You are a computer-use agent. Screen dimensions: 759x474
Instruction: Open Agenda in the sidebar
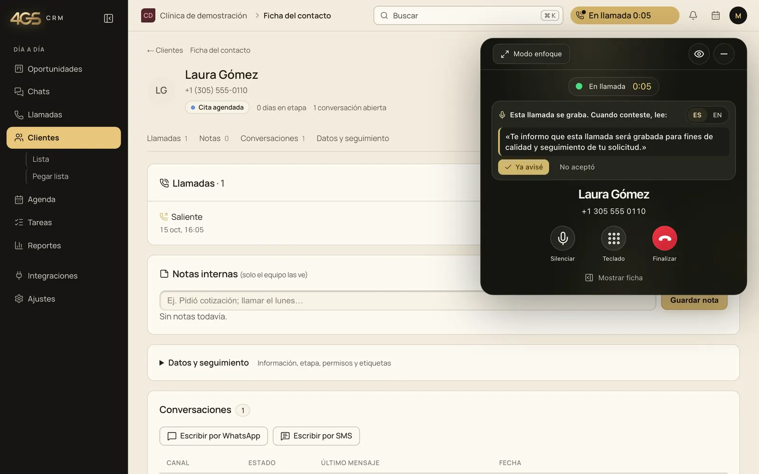[x=64, y=200]
